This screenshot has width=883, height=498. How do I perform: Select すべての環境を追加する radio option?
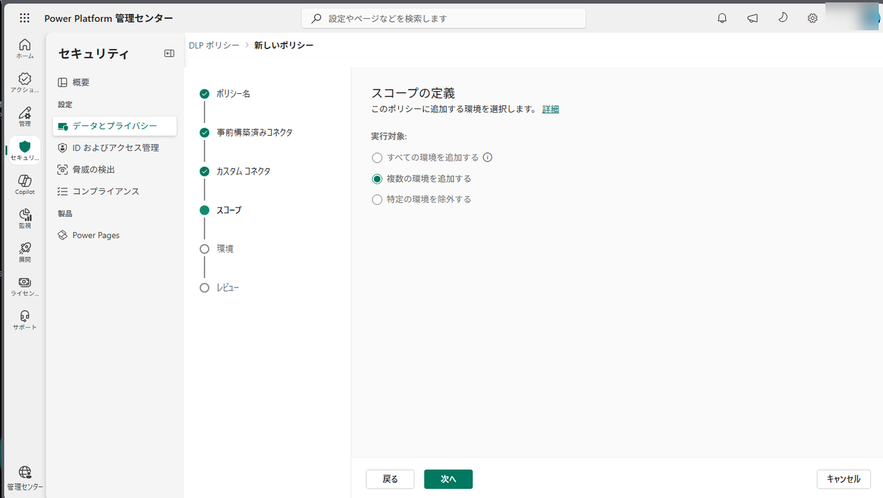coord(377,158)
